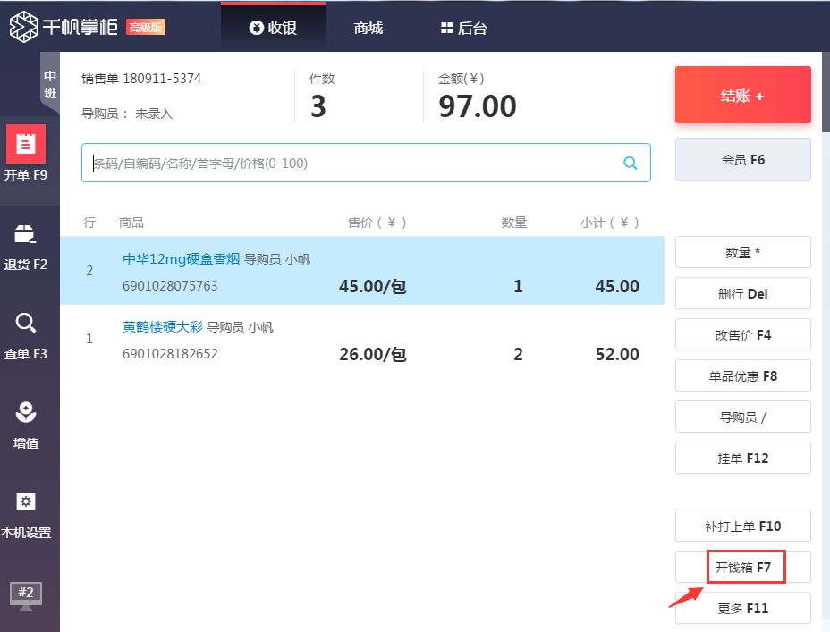830x632 pixels.
Task: Open the 退货 F2 sidebar icon
Action: point(25,234)
